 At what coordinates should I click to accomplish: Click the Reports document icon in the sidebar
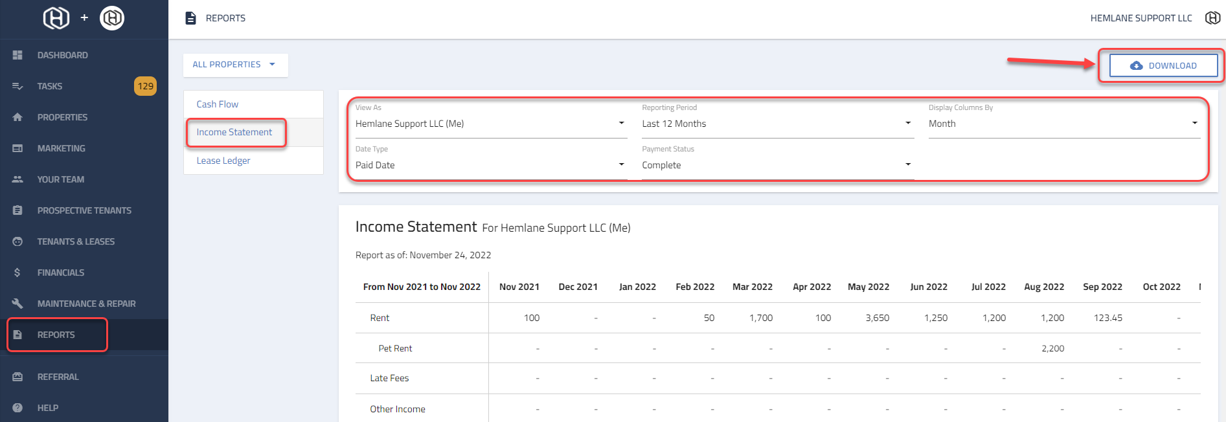click(x=17, y=335)
